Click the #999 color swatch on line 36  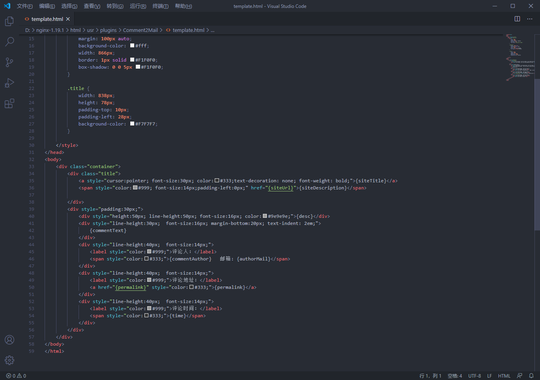click(x=135, y=188)
